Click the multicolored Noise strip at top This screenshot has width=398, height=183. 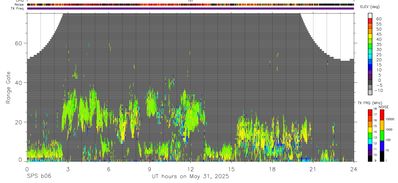coord(191,5)
